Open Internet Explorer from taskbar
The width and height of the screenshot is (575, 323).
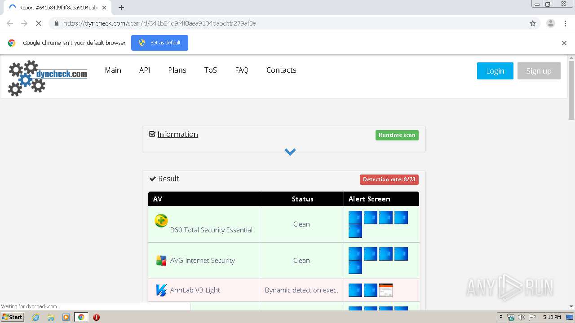(x=36, y=317)
